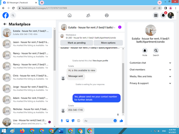Open Chrome three-dot menu

point(175,8)
